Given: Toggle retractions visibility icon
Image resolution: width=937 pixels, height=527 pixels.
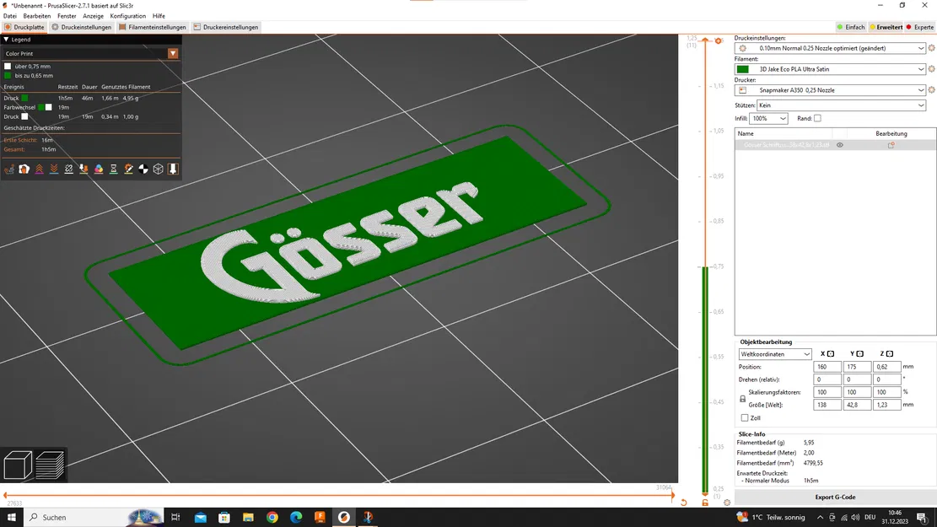Looking at the screenshot, I should pyautogui.click(x=39, y=169).
